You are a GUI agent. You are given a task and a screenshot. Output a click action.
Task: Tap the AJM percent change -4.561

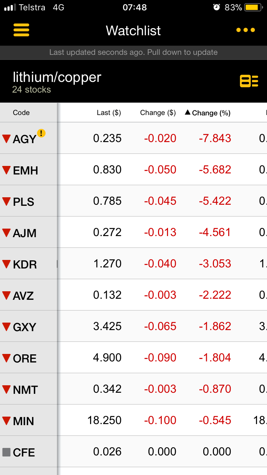pyautogui.click(x=215, y=232)
